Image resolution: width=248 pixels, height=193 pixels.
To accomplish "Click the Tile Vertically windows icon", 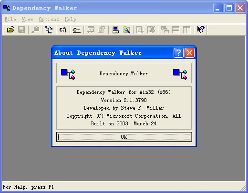I will (x=186, y=30).
